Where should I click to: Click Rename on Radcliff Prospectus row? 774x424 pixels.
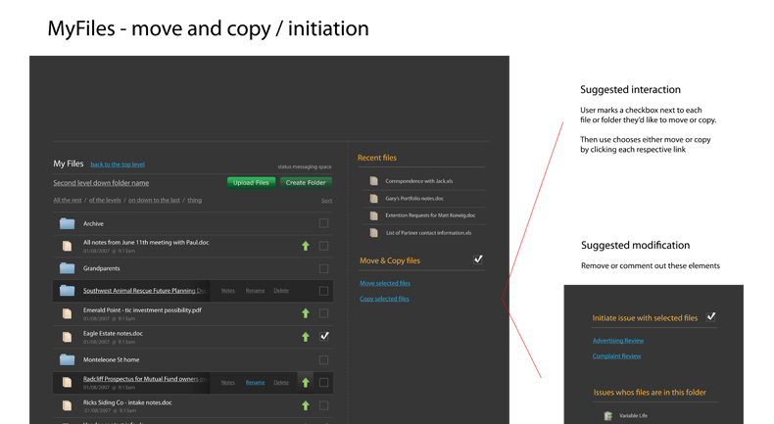[255, 383]
